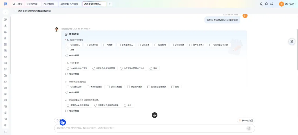Click the assistant's avatar next to the 要素收集 card
Screen dimensions: 298x135
pos(57,30)
